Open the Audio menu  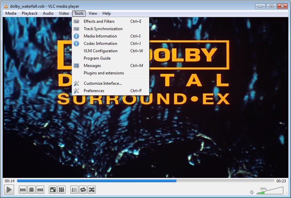tap(48, 13)
